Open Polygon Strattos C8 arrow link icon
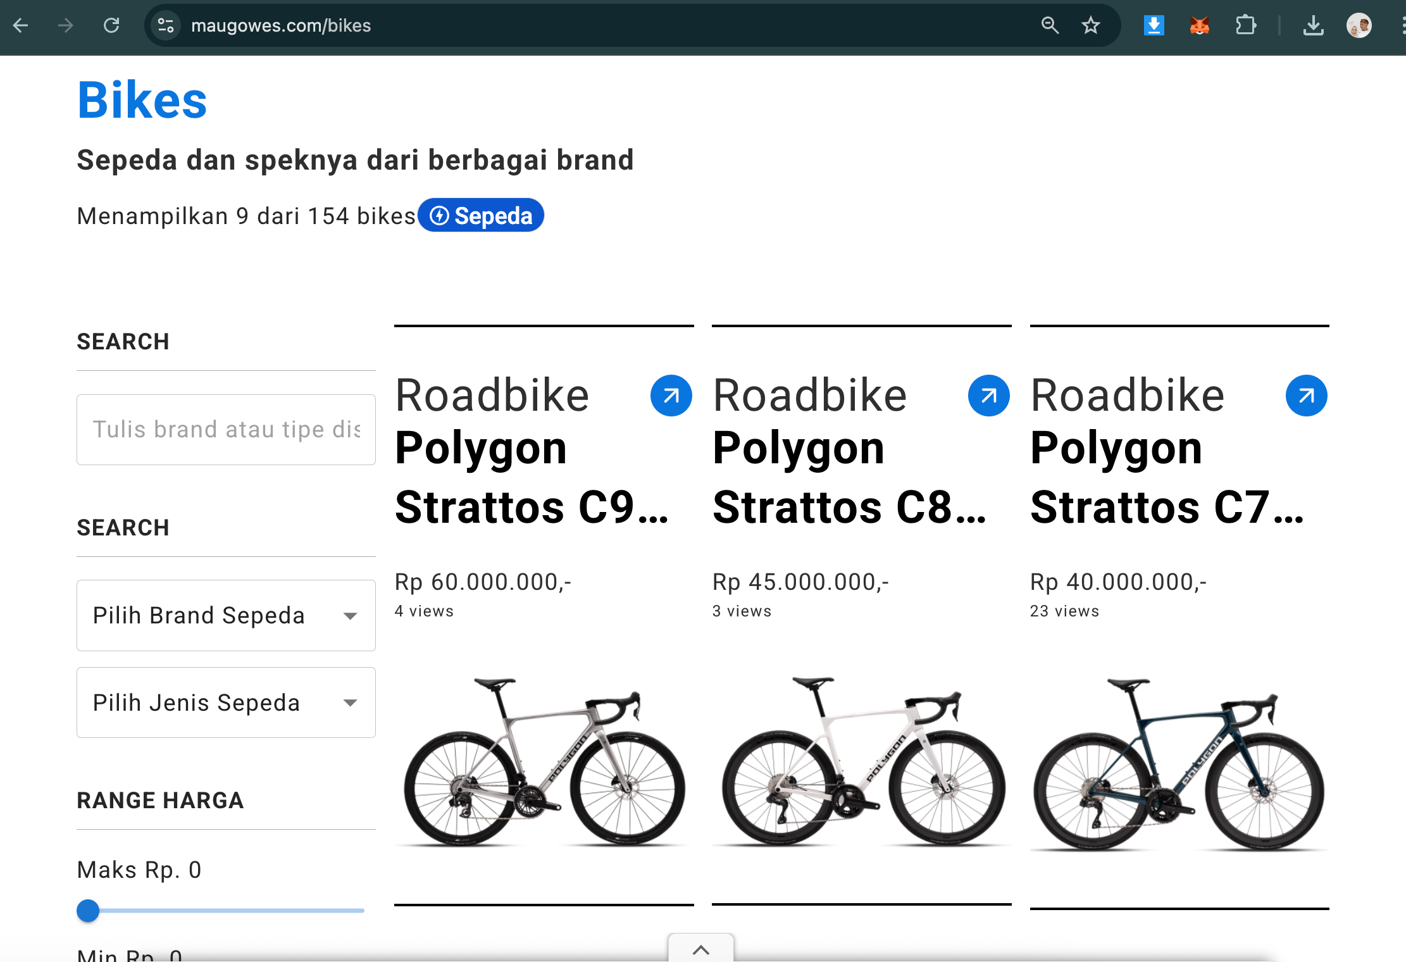 988,396
